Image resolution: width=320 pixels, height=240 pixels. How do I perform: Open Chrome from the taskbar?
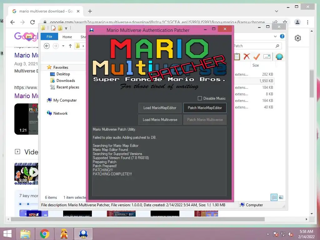tap(45, 234)
